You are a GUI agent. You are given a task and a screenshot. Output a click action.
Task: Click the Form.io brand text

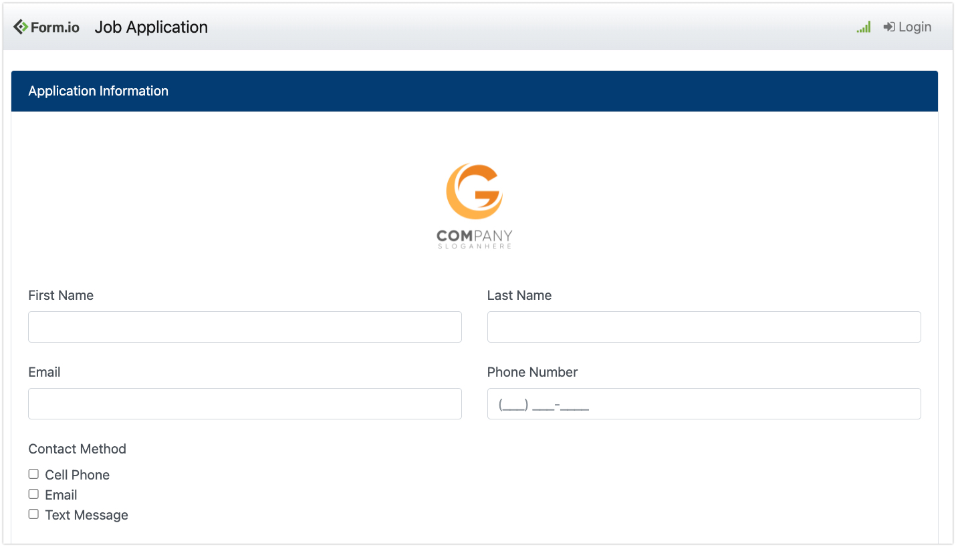point(55,27)
